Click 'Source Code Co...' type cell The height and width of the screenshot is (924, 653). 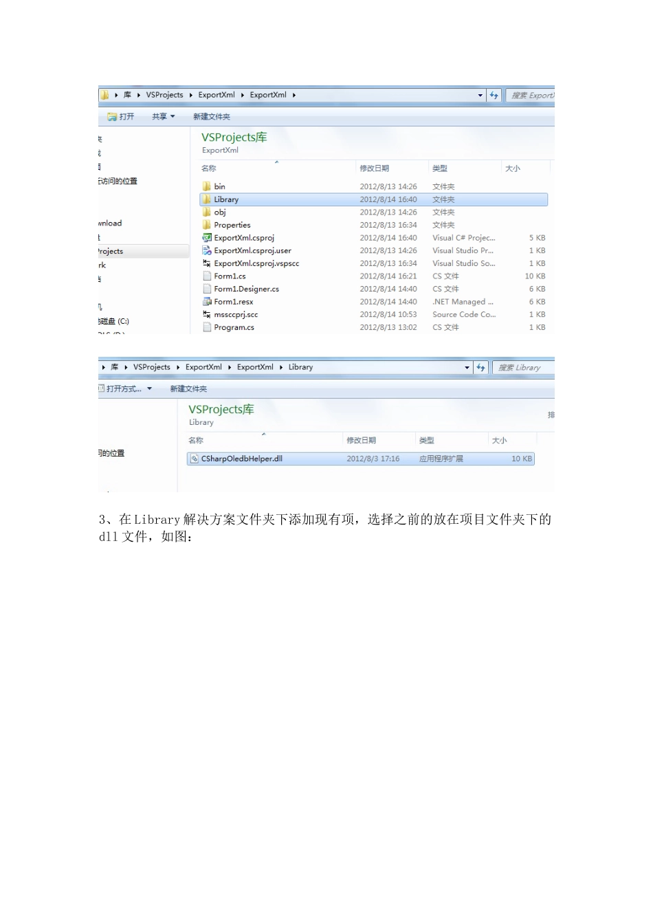pos(464,314)
